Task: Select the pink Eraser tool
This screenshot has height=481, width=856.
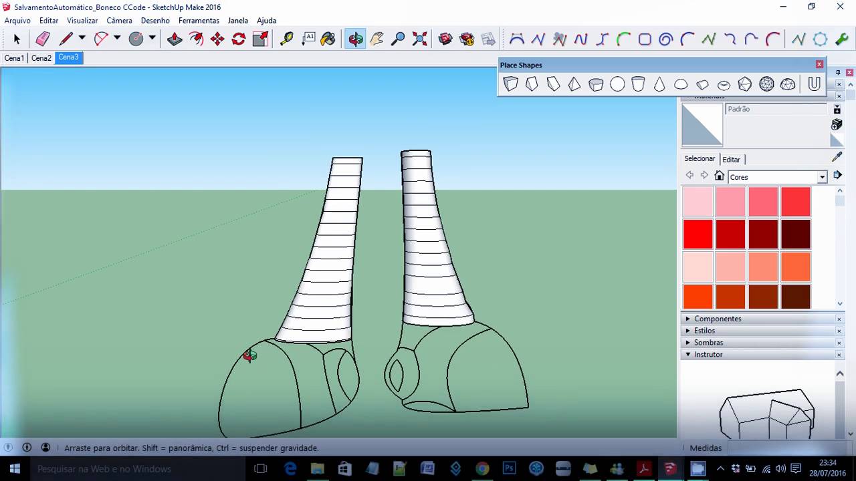Action: pyautogui.click(x=43, y=39)
